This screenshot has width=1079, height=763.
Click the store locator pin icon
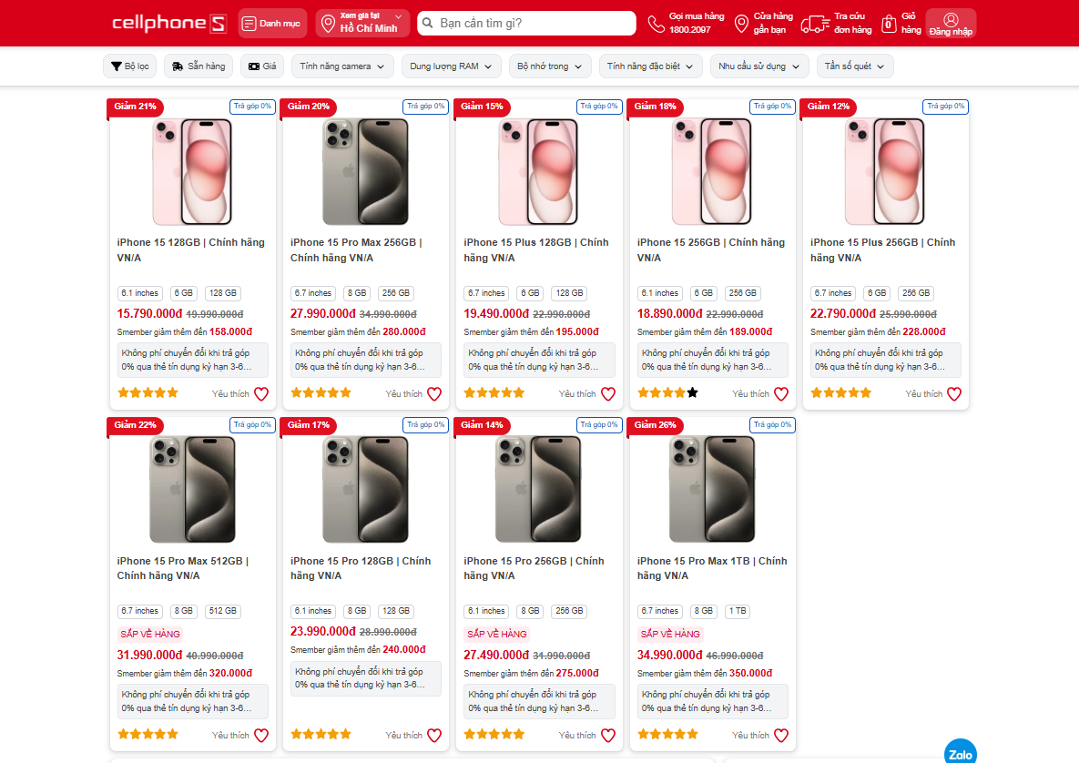[x=740, y=22]
